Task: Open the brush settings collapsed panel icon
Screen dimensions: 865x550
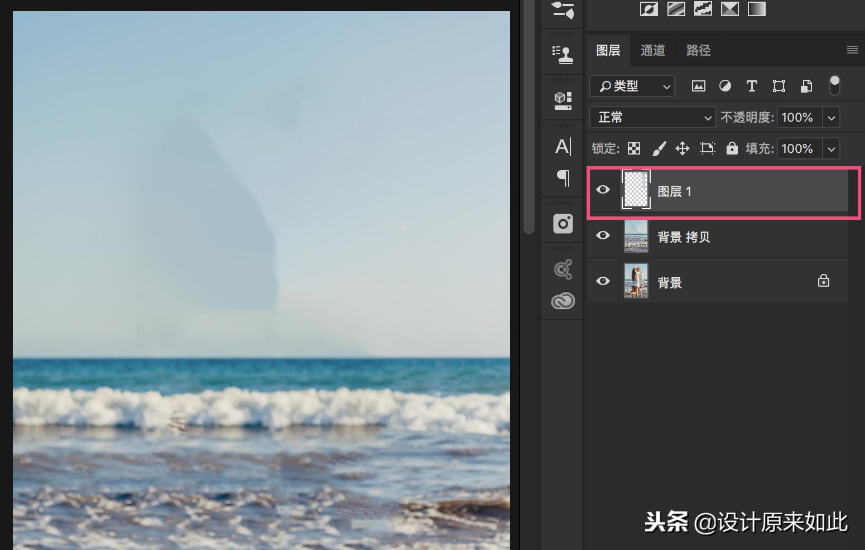Action: 563,11
